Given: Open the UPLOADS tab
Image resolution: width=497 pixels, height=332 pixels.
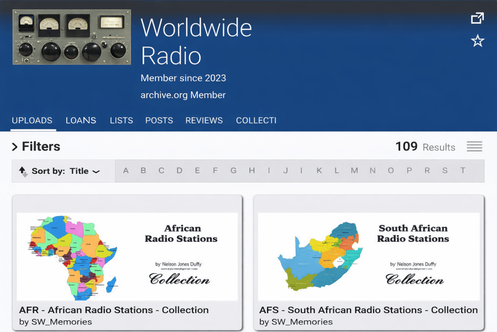Looking at the screenshot, I should tap(32, 120).
